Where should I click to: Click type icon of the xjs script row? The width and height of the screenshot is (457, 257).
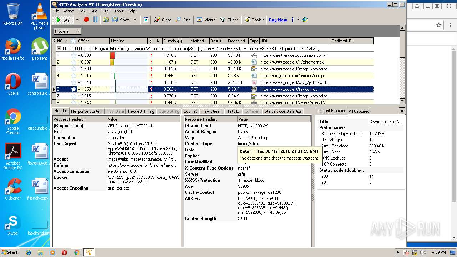point(254,82)
